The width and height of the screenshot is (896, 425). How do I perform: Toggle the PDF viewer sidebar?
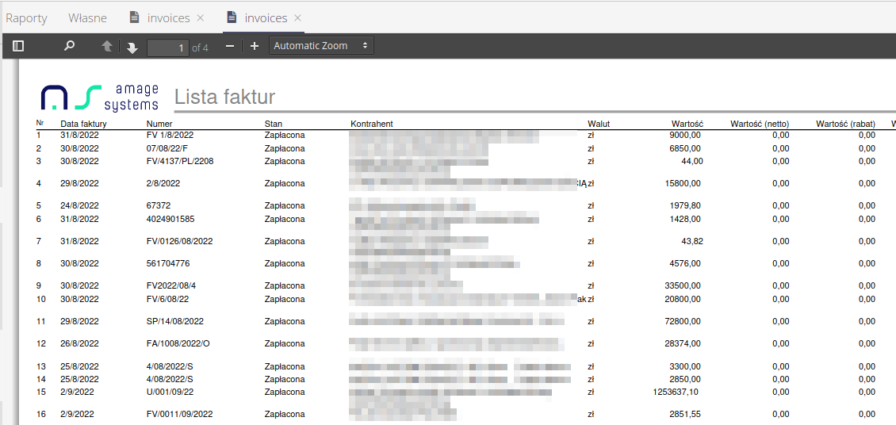(18, 46)
